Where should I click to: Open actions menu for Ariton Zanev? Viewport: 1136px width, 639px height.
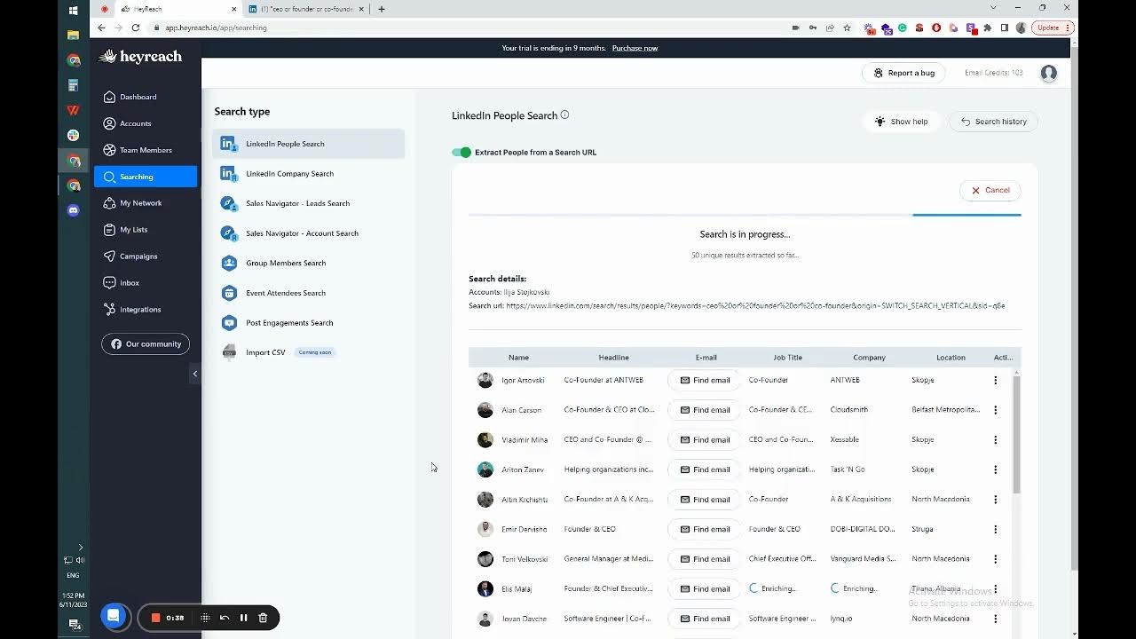point(996,469)
